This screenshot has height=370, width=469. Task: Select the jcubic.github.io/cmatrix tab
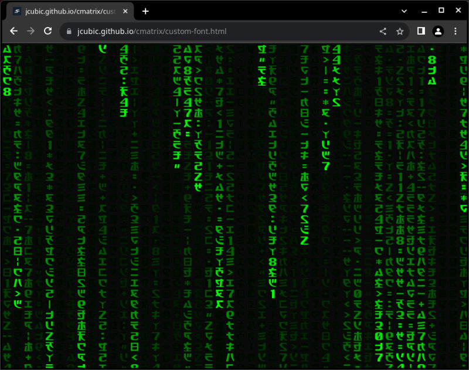(x=70, y=11)
